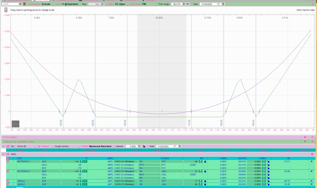Image resolution: width=317 pixels, height=188 pixels.
Task: Click the calendar icon in the positions Date field
Action: pos(175,146)
